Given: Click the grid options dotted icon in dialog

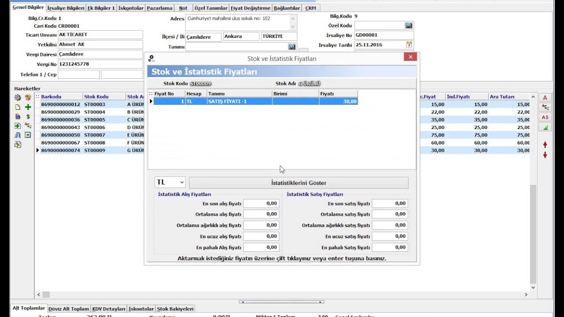Looking at the screenshot, I should coord(151,94).
